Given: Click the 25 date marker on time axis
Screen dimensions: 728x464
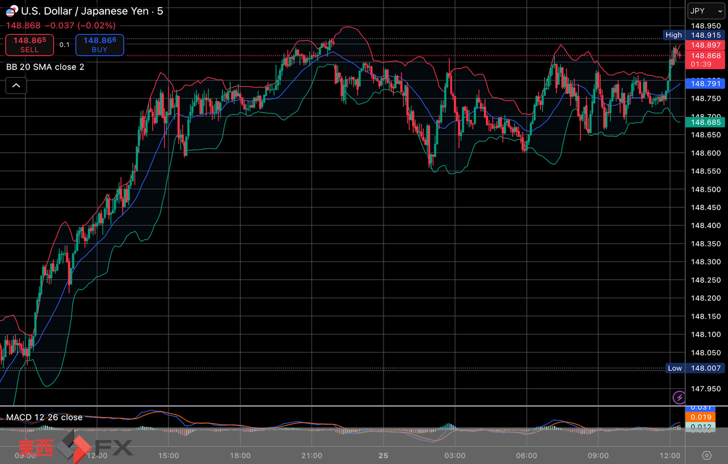Looking at the screenshot, I should tap(383, 455).
